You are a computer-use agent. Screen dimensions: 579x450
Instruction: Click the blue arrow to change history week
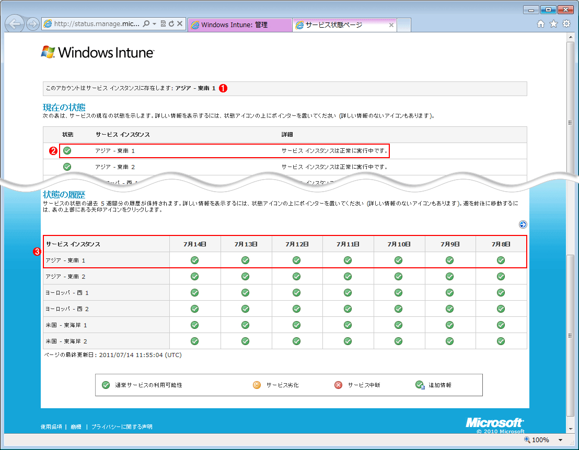coord(523,224)
